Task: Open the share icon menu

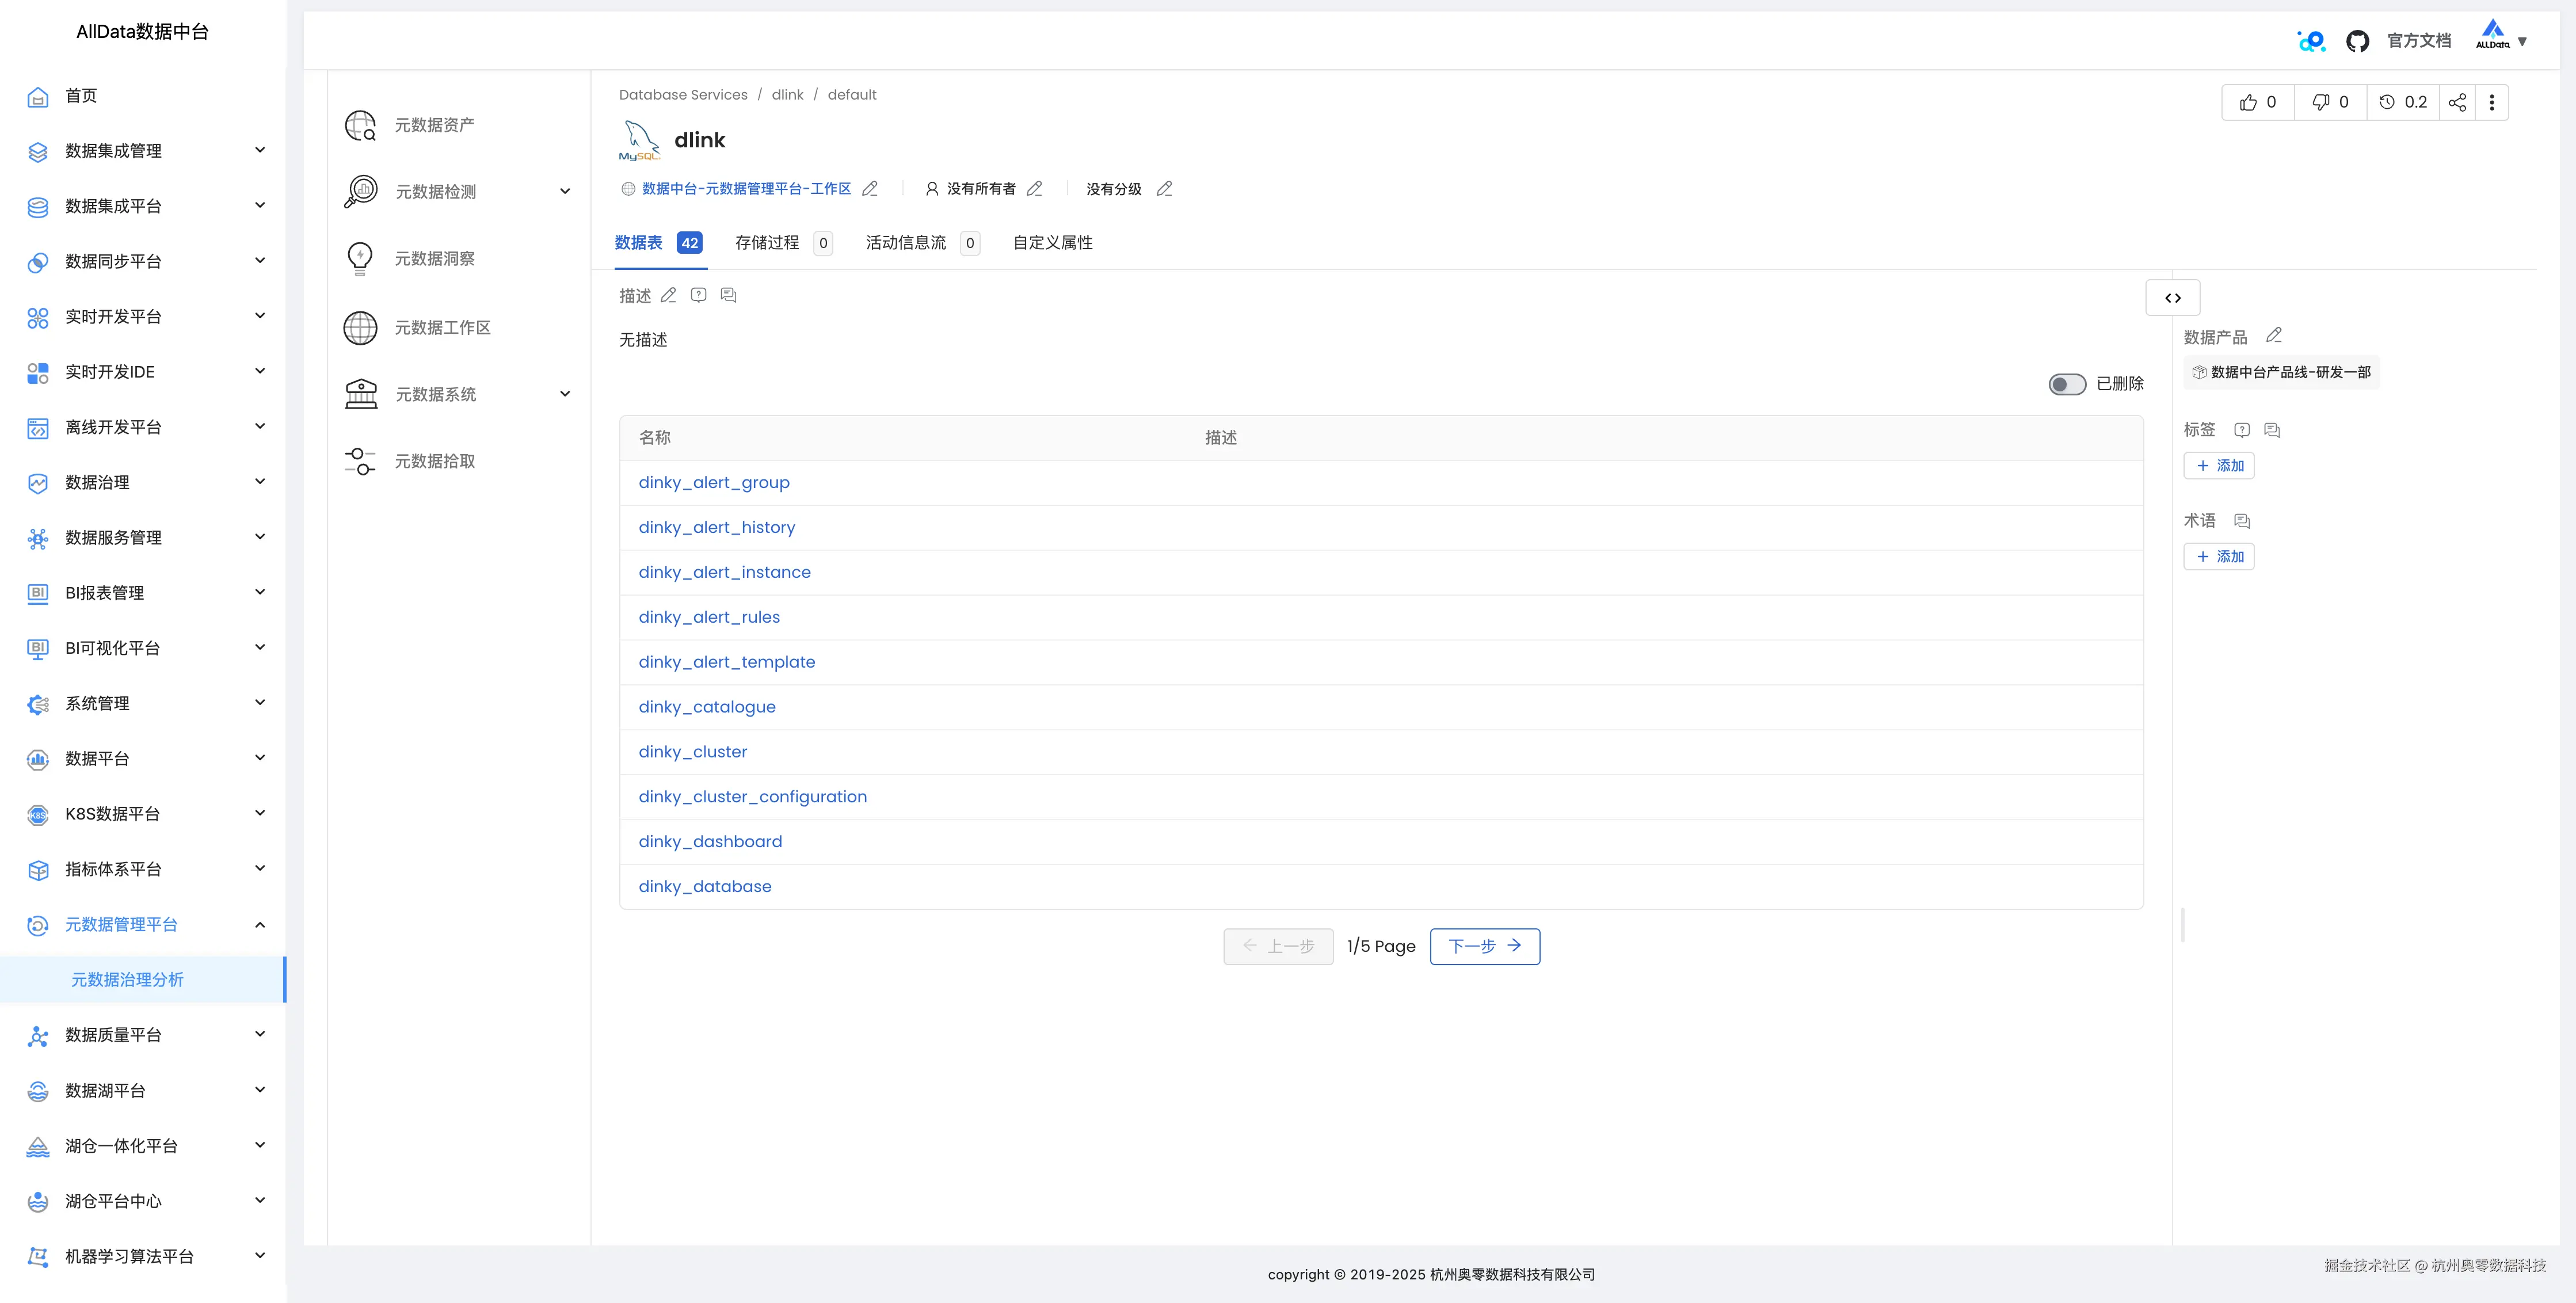Action: point(2457,102)
